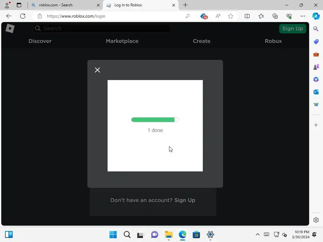The height and width of the screenshot is (242, 323).
Task: Open the muted volume tray icon
Action: coord(285,234)
